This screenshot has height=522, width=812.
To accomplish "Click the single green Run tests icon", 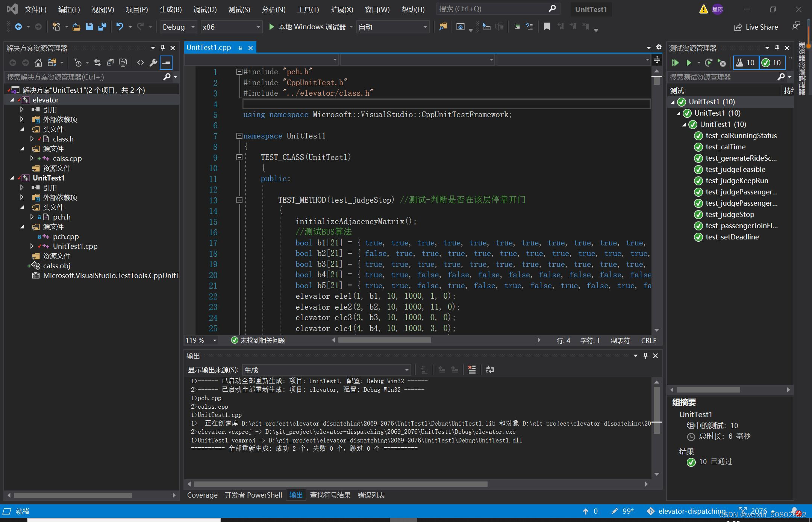I will click(x=689, y=63).
